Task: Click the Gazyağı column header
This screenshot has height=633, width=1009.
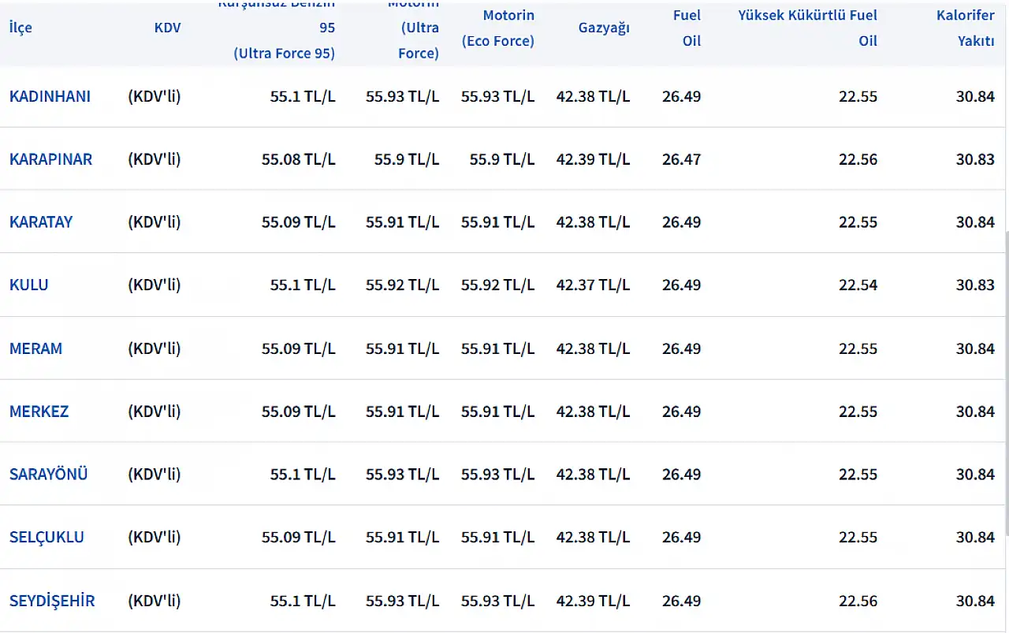Action: (604, 28)
